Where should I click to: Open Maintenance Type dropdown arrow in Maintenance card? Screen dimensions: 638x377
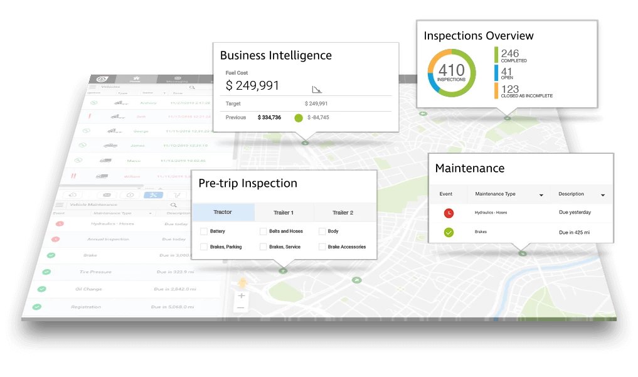[x=541, y=195]
